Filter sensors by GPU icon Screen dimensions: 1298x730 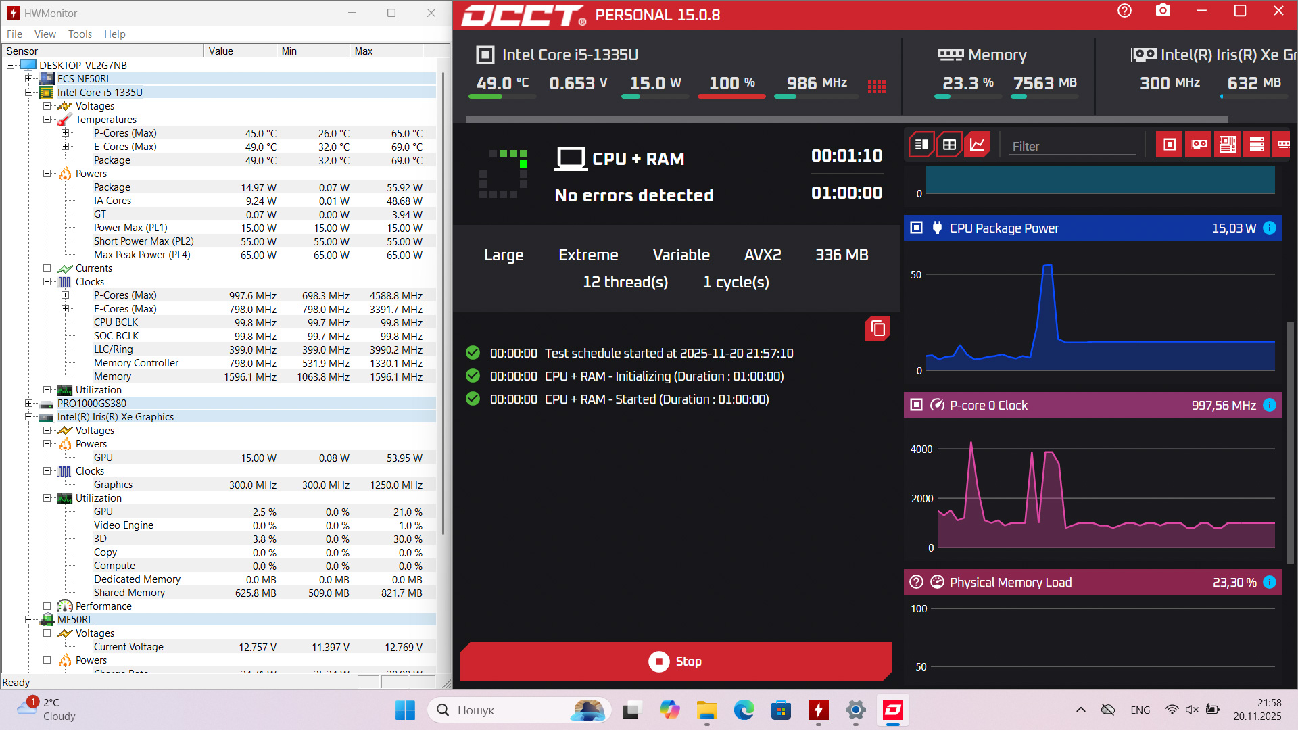(x=1199, y=144)
